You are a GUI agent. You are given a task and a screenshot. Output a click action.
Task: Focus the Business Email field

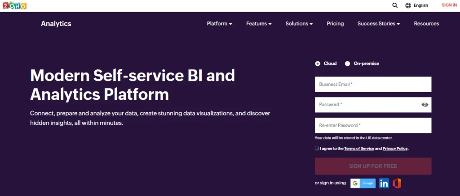click(373, 84)
